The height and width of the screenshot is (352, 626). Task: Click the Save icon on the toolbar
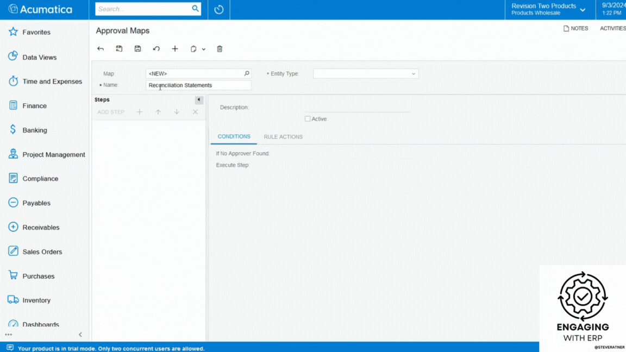tap(137, 49)
